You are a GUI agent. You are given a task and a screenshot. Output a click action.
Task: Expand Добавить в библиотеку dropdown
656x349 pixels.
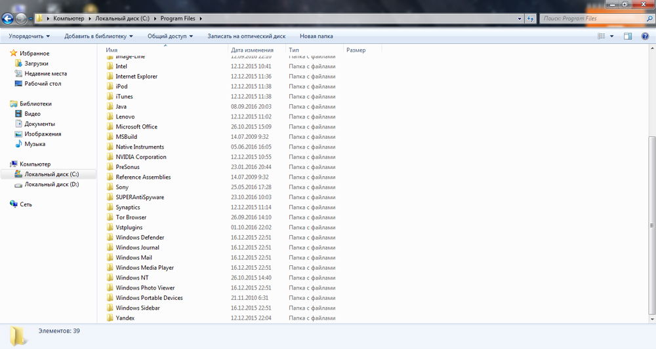click(98, 36)
